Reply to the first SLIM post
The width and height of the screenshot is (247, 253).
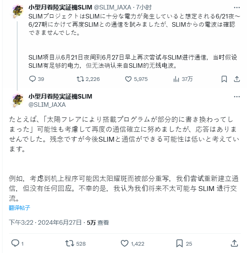coord(33,79)
